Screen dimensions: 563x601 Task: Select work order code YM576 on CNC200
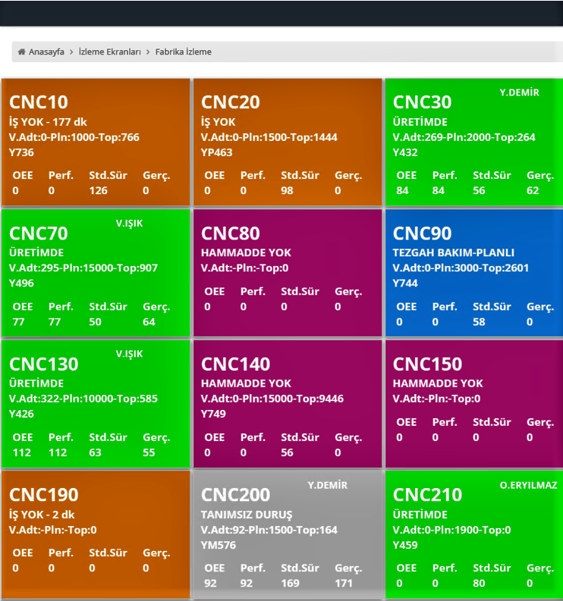pos(219,545)
